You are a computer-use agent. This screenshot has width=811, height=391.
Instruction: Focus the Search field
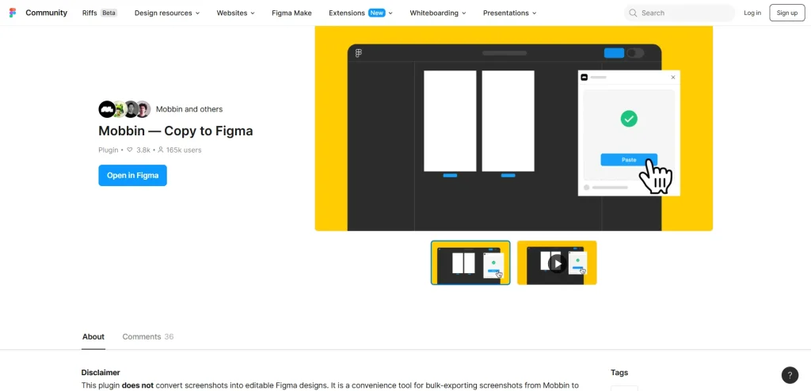tap(680, 13)
